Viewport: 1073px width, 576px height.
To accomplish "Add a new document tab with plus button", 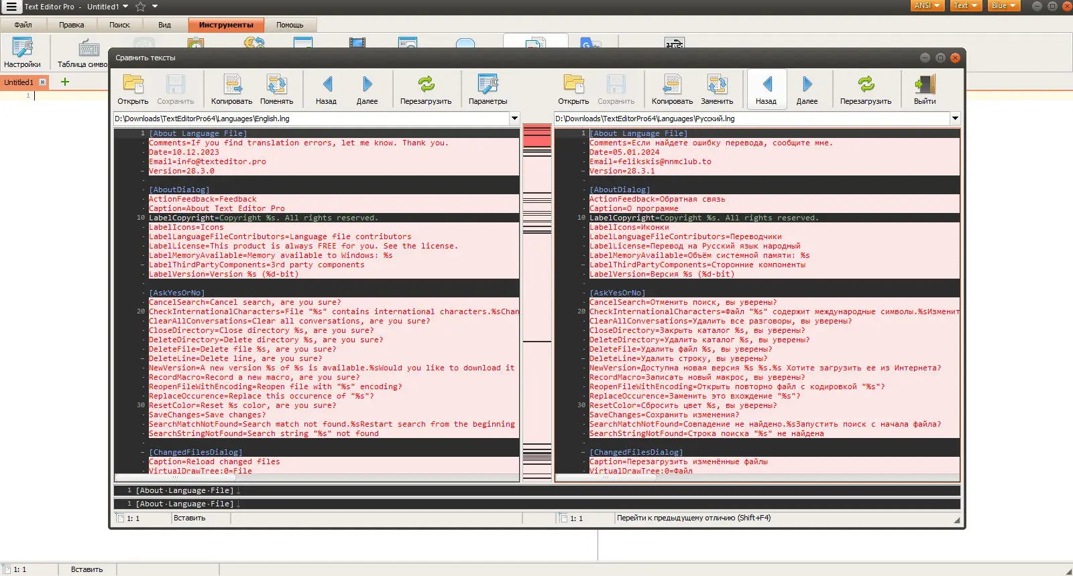I will [x=65, y=82].
